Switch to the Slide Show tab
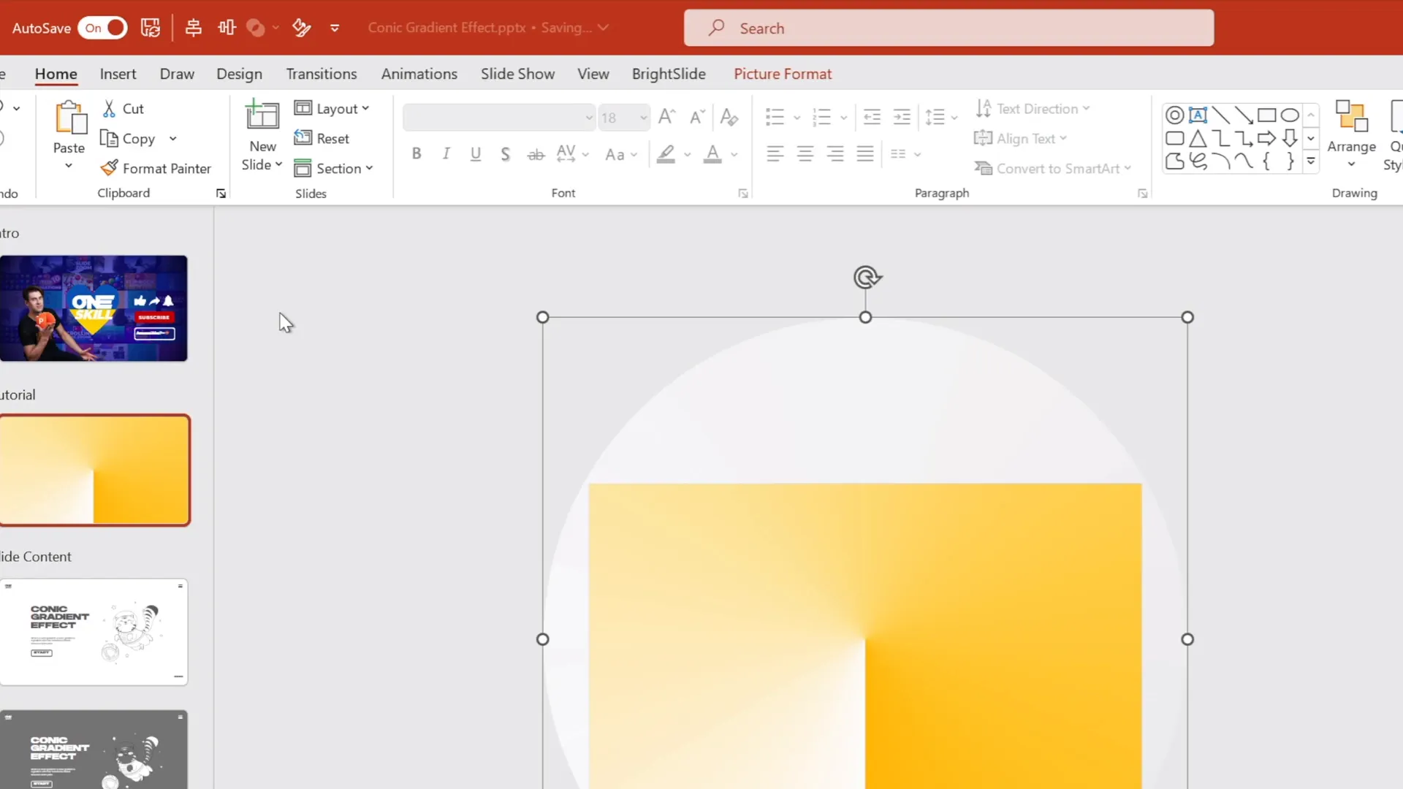Screen dimensions: 1403x789 pyautogui.click(x=517, y=74)
